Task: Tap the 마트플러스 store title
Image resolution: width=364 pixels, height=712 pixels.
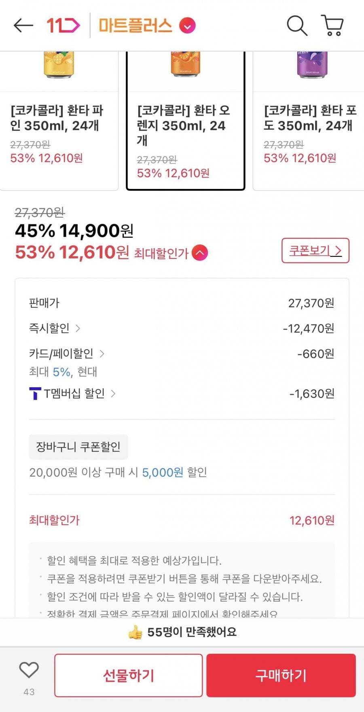Action: [x=135, y=25]
